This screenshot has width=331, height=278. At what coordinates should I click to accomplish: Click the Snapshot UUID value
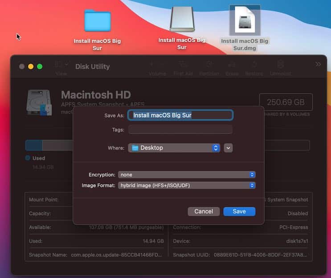[260, 255]
